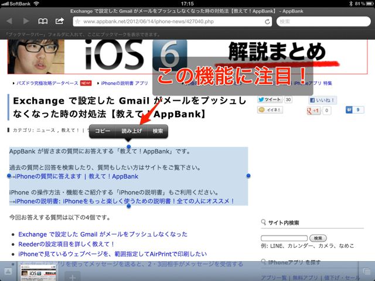The height and width of the screenshot is (281, 375).
Task: Select the open tab thumbnail at bottom
Action: [x=37, y=272]
